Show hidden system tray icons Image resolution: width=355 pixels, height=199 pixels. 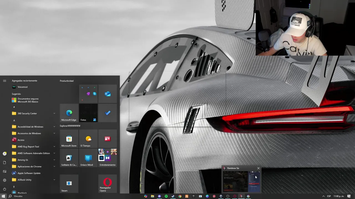[x=323, y=196]
